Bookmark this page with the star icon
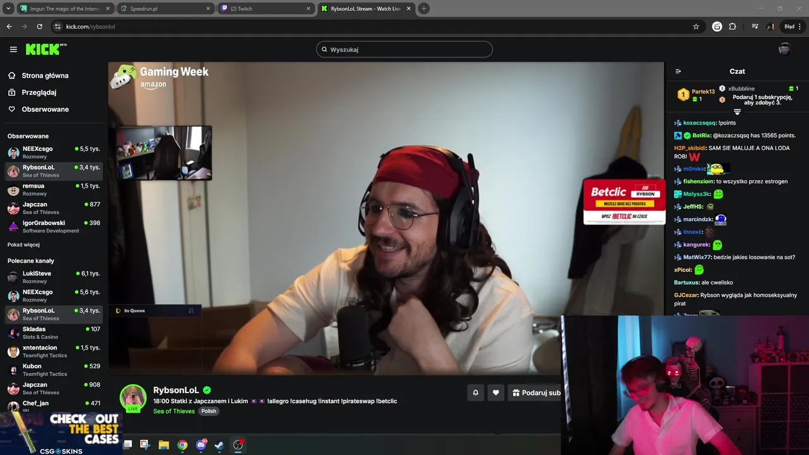Image resolution: width=809 pixels, height=455 pixels. [x=696, y=27]
